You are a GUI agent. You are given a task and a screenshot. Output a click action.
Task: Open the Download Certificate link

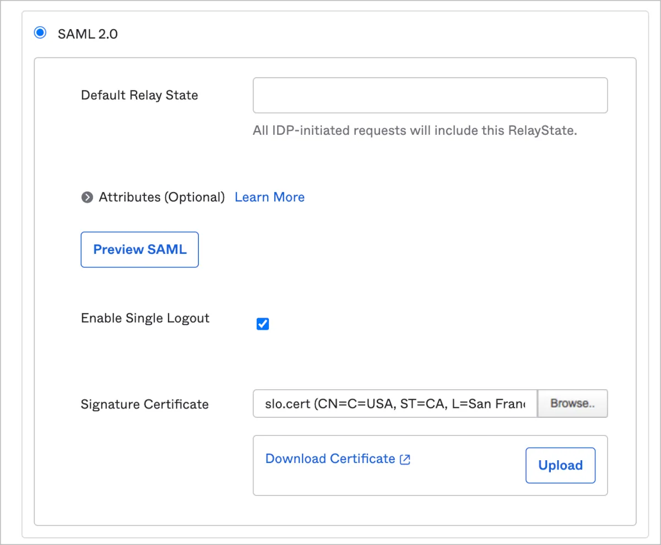(330, 459)
